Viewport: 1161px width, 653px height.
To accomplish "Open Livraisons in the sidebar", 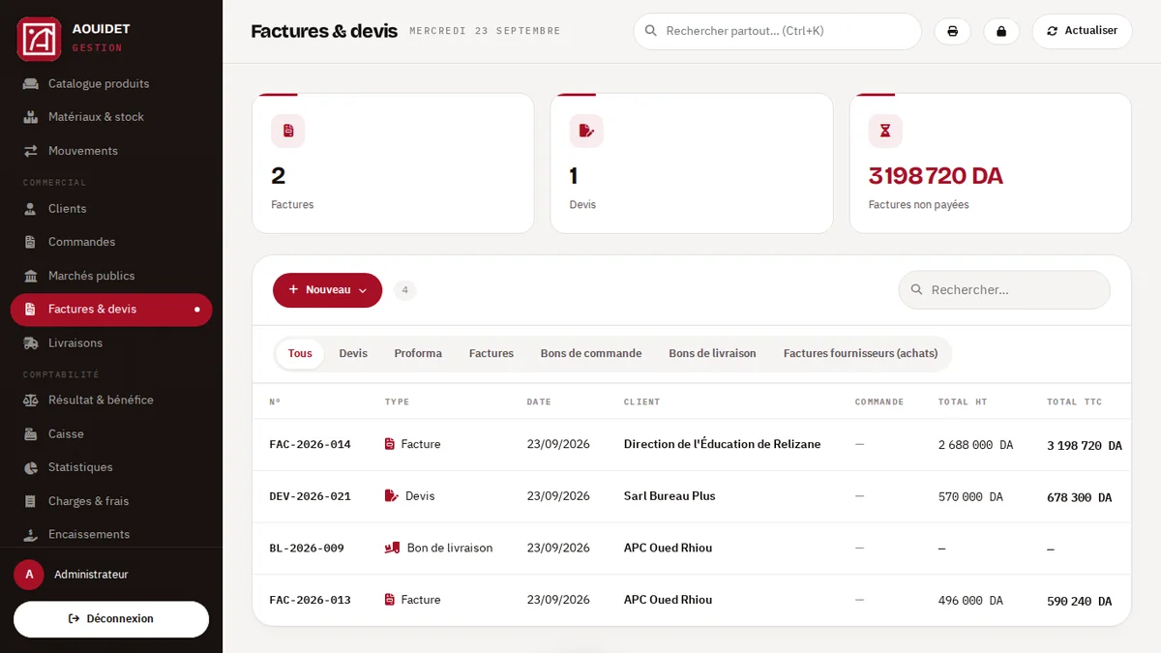I will (111, 343).
